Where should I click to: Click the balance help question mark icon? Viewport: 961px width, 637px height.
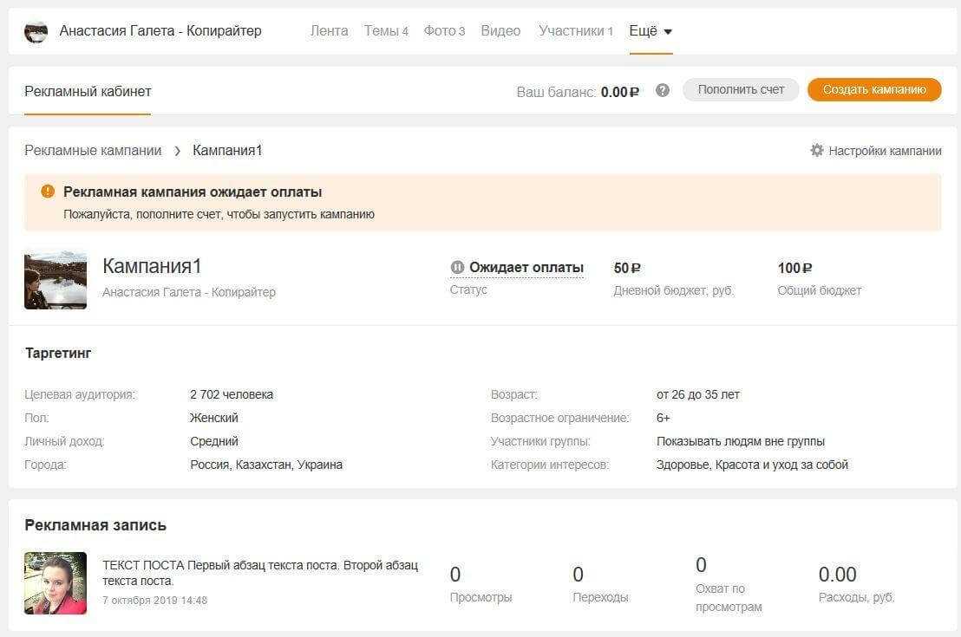coord(663,90)
